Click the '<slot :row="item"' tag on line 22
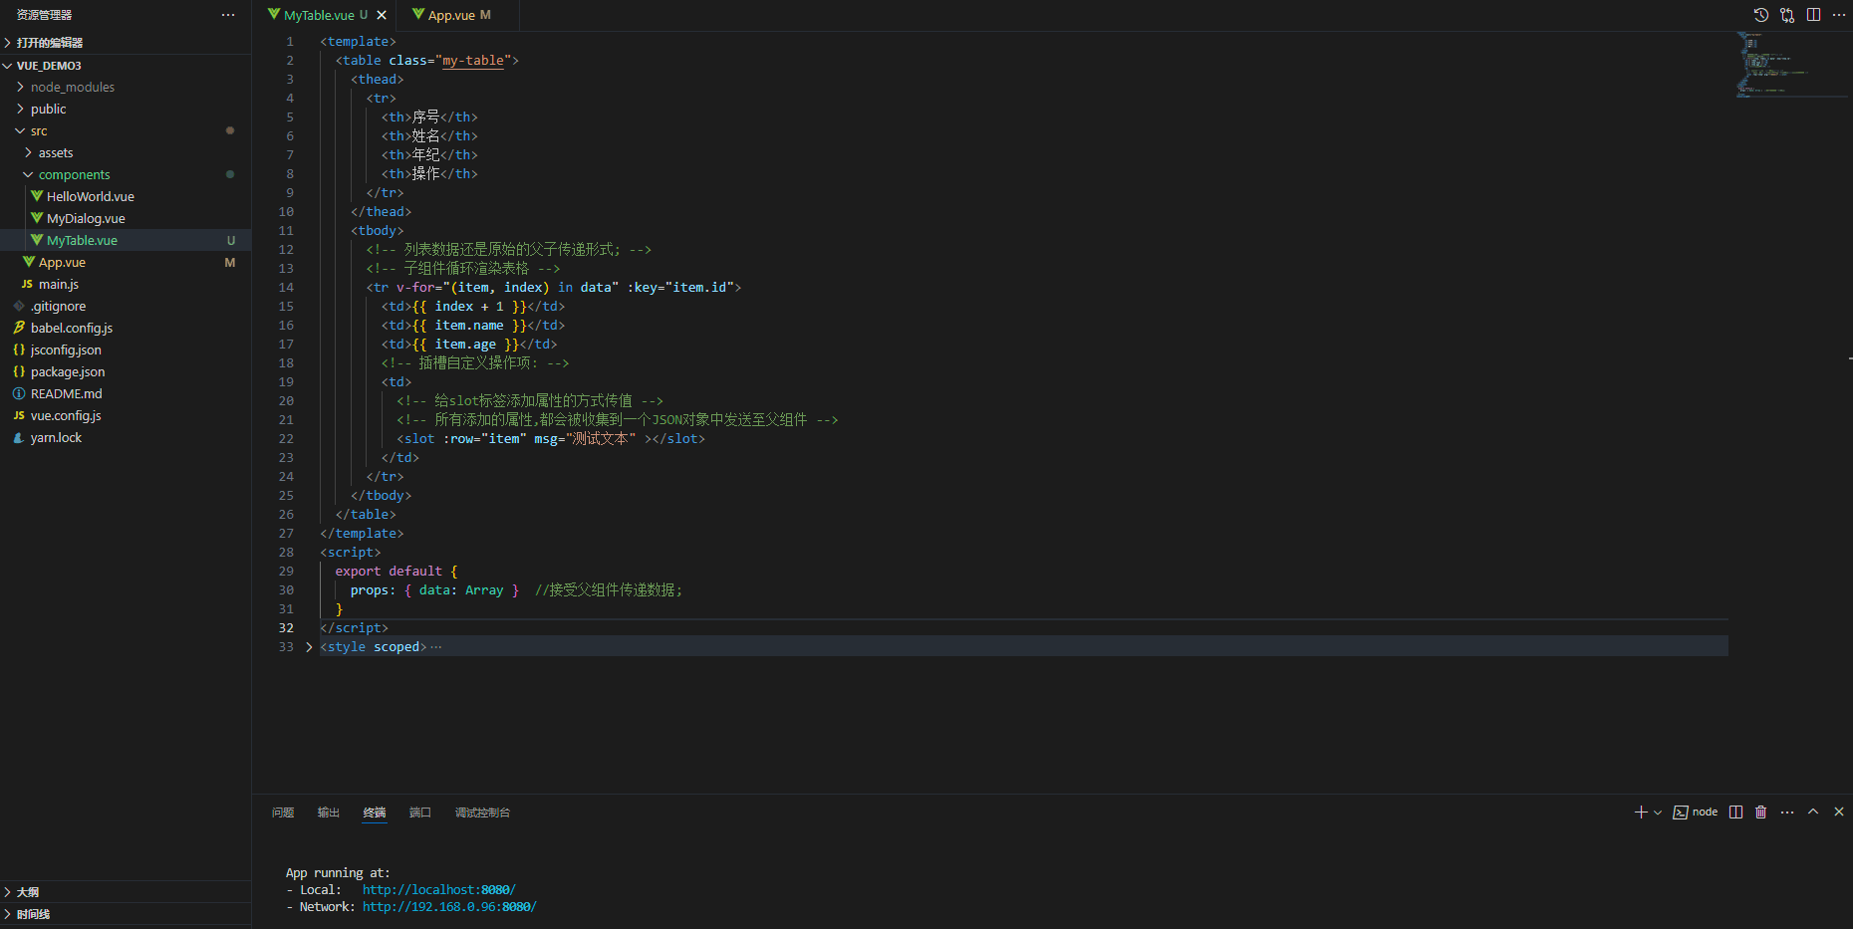Screen dimensions: 1853x929 coord(461,439)
